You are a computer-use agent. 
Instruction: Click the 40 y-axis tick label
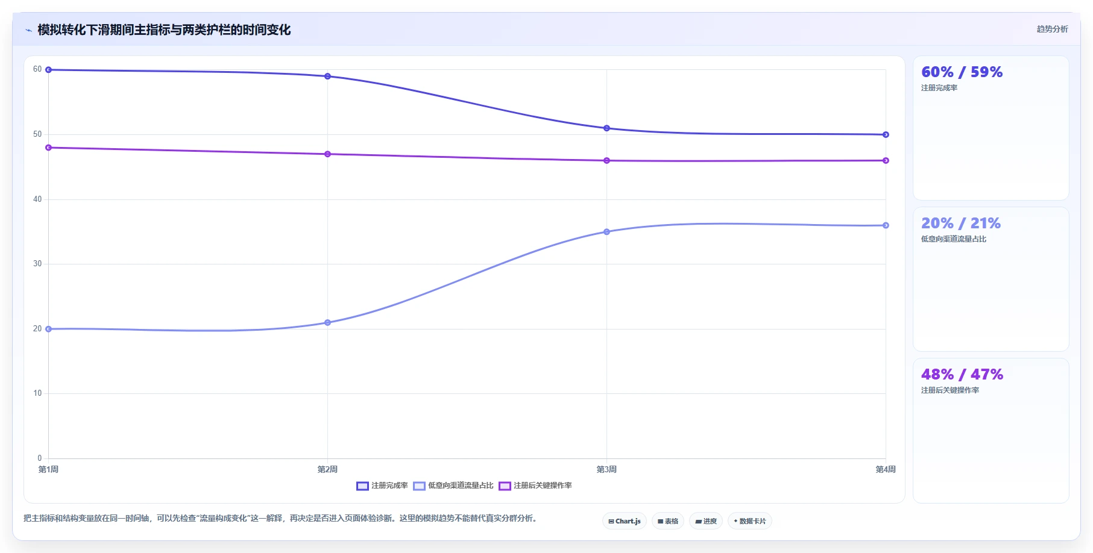(x=37, y=199)
